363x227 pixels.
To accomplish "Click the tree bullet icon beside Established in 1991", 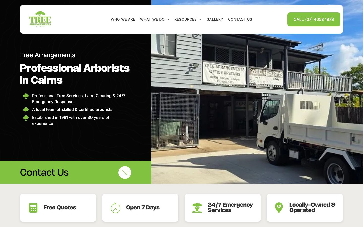I will 26,118.
